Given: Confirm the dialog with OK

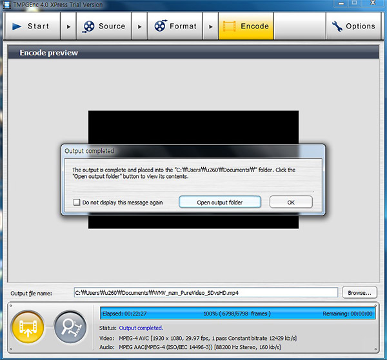Looking at the screenshot, I should point(291,202).
